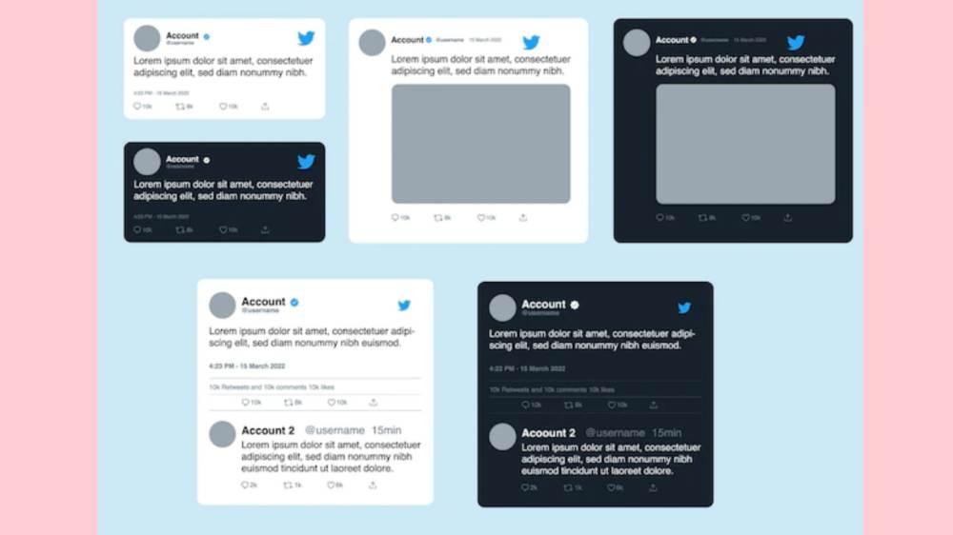The image size is (953, 535).
Task: Click the retweet icon in the small dark tweet card
Action: 180,230
